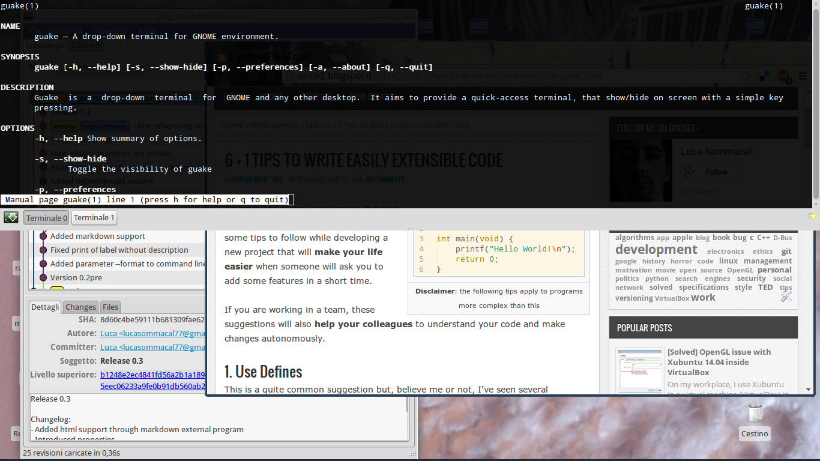Bookmark the page using the star icon
The height and width of the screenshot is (461, 820).
click(x=745, y=76)
